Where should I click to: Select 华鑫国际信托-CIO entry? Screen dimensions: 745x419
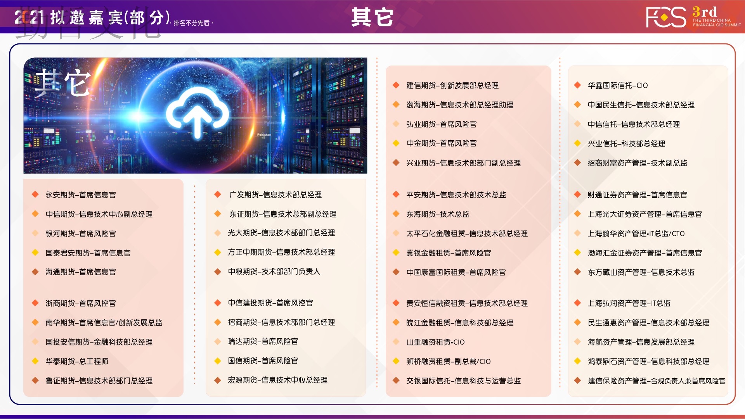coord(618,85)
